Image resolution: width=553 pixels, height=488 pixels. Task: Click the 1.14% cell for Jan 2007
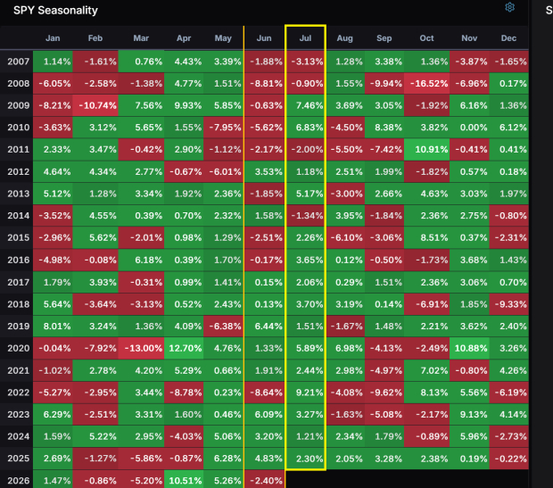coord(53,62)
